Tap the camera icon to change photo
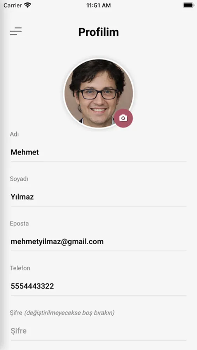The image size is (197, 350). [124, 118]
